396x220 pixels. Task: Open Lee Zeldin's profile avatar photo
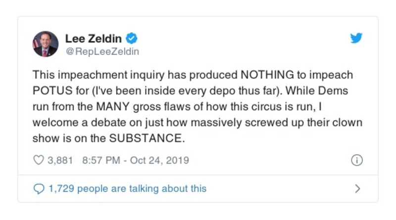pos(46,44)
